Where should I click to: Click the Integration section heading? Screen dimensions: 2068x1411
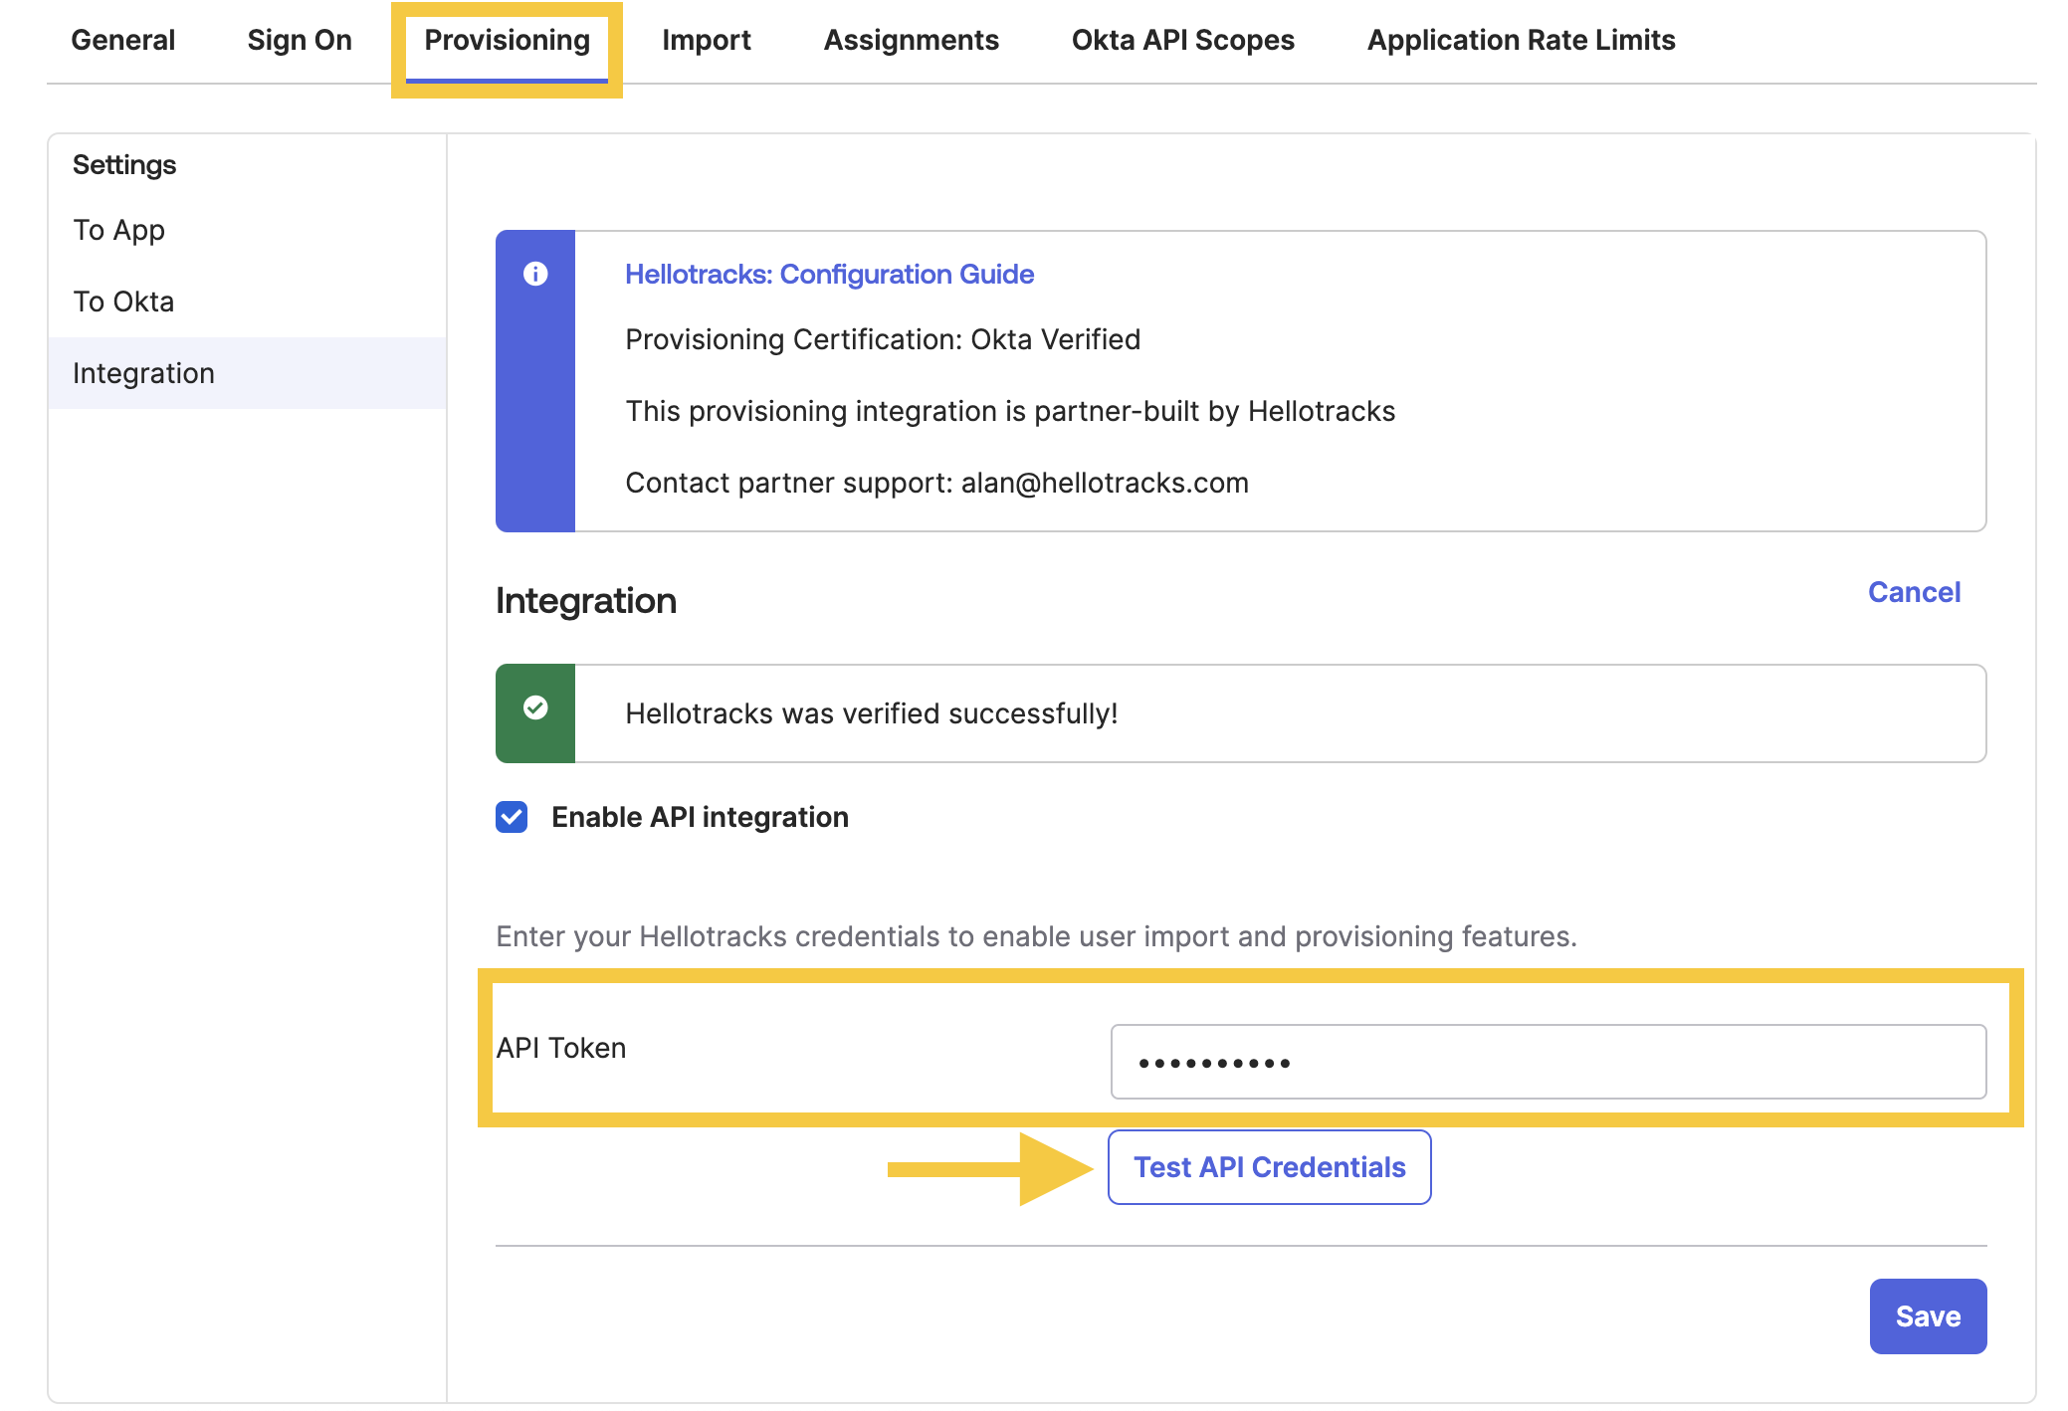point(586,600)
